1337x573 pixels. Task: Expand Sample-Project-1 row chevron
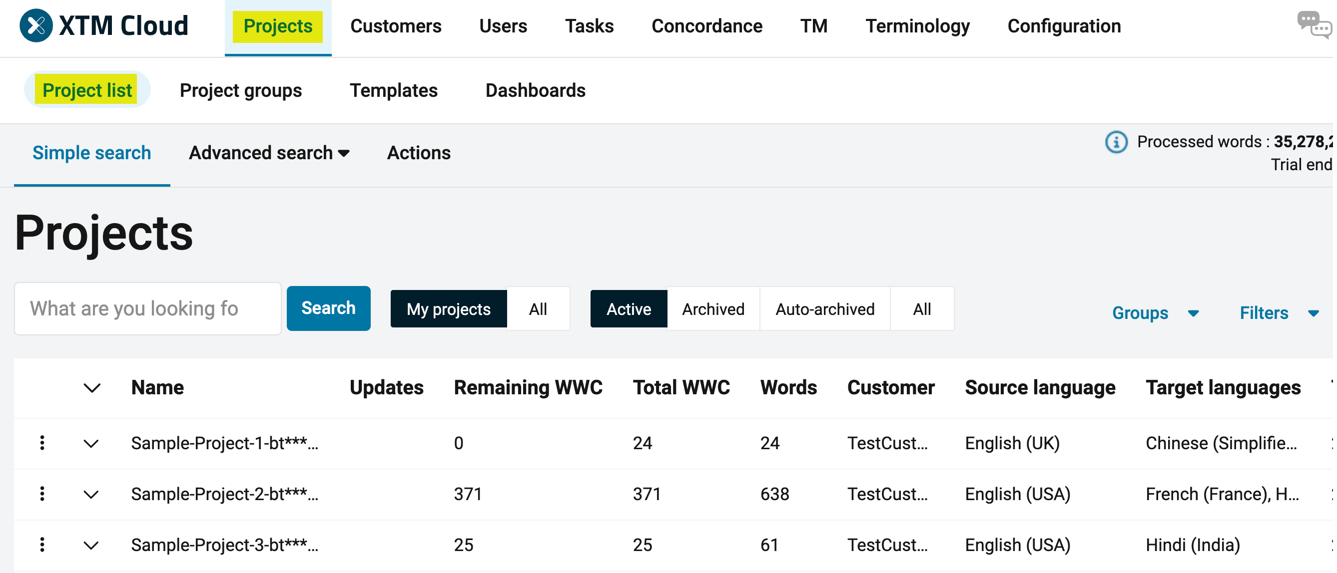pyautogui.click(x=91, y=444)
